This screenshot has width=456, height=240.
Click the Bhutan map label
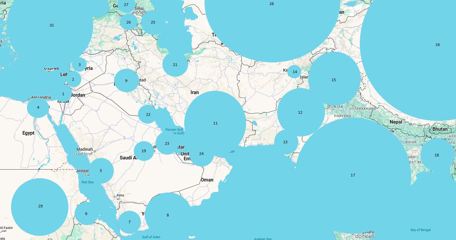pos(440,129)
